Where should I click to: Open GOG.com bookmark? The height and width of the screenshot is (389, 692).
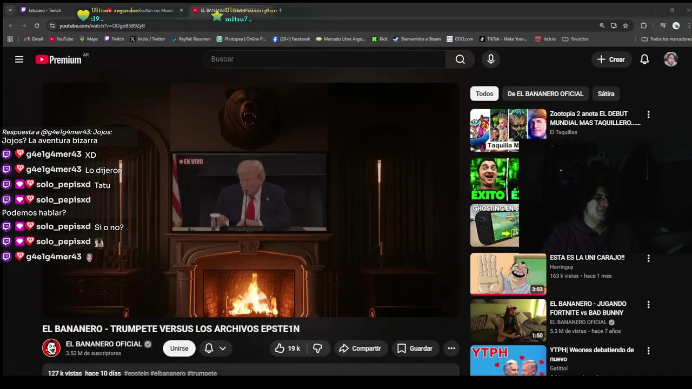[x=460, y=39]
